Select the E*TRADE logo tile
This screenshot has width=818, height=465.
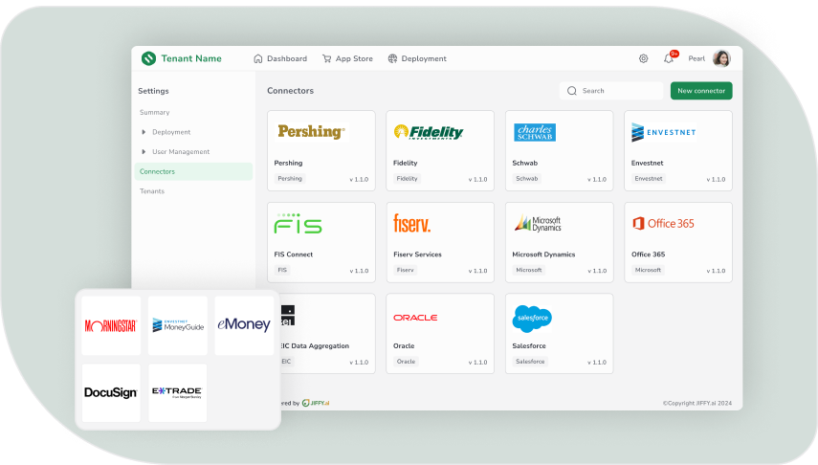177,392
